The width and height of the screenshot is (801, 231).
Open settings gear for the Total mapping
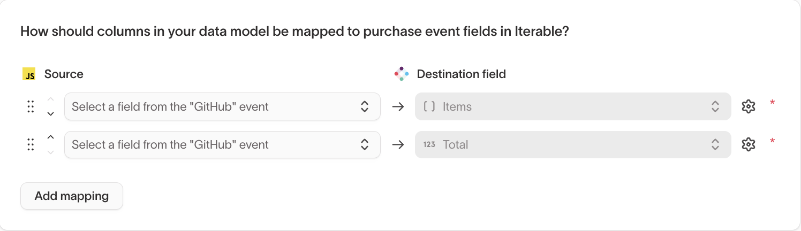[x=748, y=144]
